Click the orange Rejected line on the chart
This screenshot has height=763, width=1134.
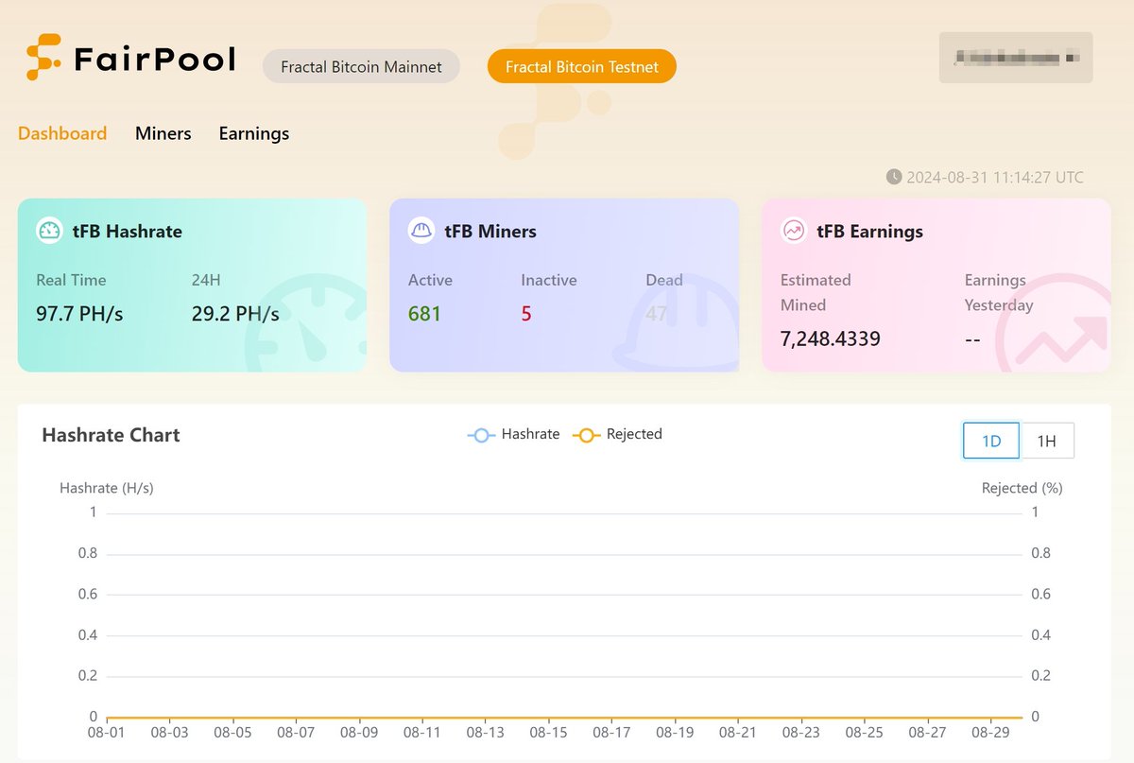click(567, 716)
